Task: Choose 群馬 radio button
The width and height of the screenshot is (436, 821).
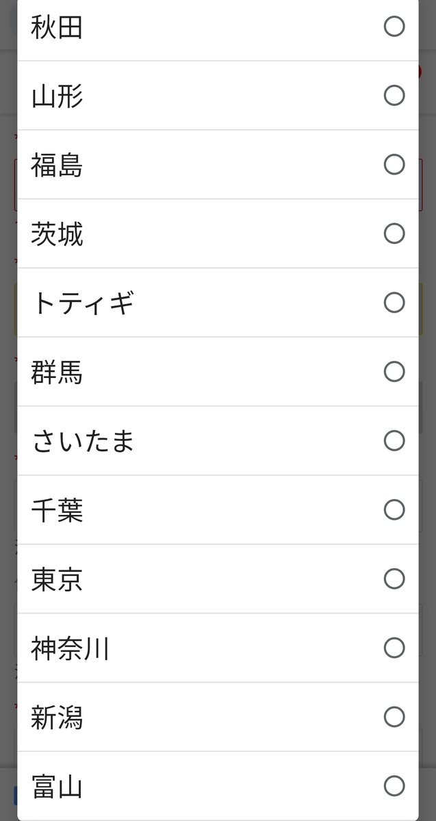Action: click(394, 372)
